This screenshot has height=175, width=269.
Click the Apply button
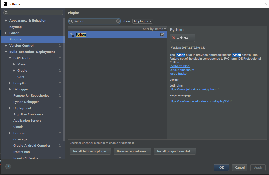[258, 168]
